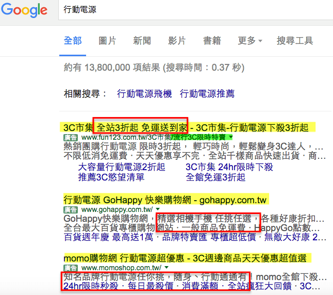The width and height of the screenshot is (333, 295).
Task: Click the www.fun123.com.tw URL text
Action: [153, 138]
